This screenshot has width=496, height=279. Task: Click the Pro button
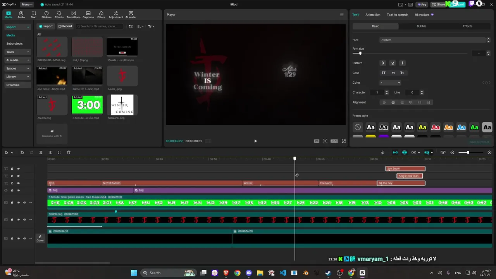click(x=422, y=5)
